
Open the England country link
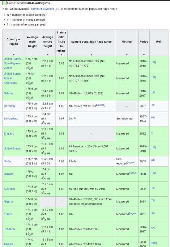click(9, 134)
